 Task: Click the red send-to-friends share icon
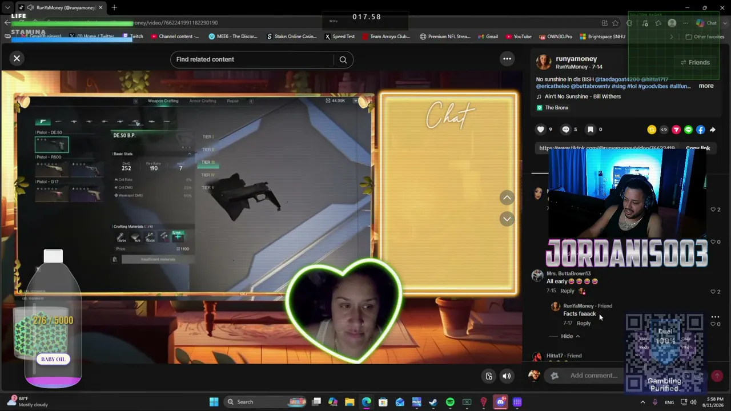click(676, 130)
